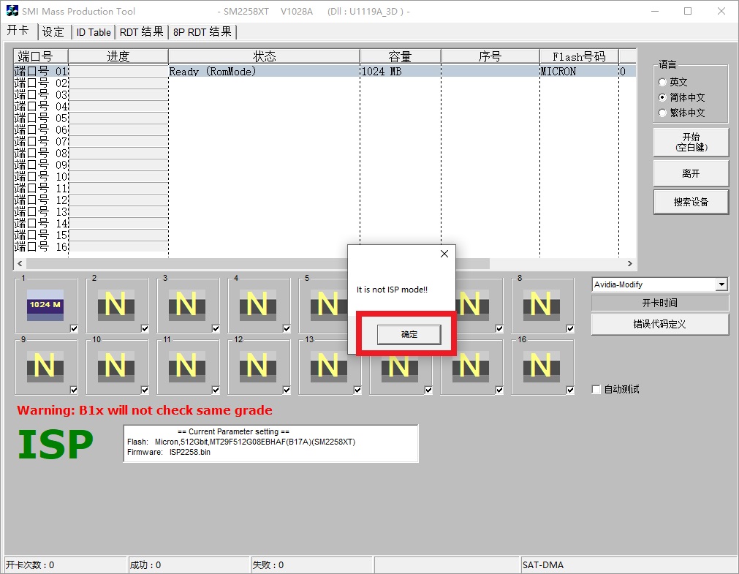739x574 pixels.
Task: Select the port 4 slot N icon
Action: [257, 304]
